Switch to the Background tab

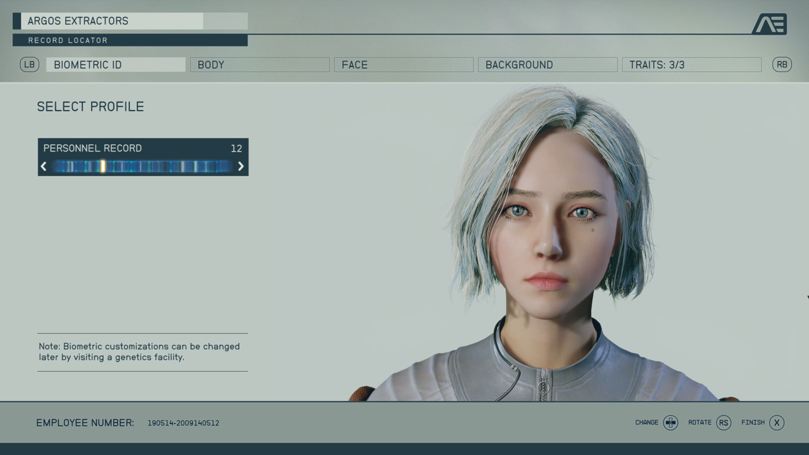pyautogui.click(x=547, y=64)
